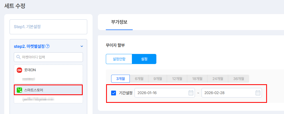Select the 설정 toggle option

144,59
